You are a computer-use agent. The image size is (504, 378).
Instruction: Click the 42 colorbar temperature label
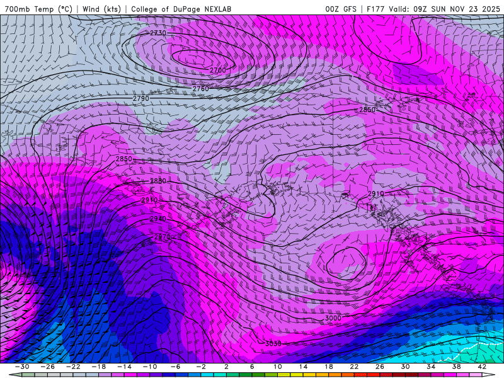tap(482, 367)
